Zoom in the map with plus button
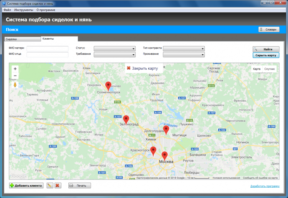This screenshot has height=198, width=288. (15, 69)
